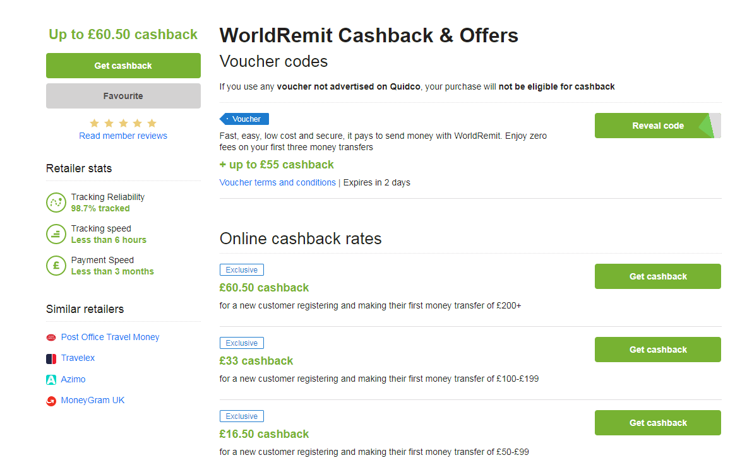Click the "Voucher codes" heading
Image resolution: width=735 pixels, height=465 pixels.
click(274, 61)
